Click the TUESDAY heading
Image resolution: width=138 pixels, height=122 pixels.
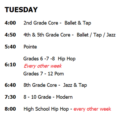pos(21,10)
